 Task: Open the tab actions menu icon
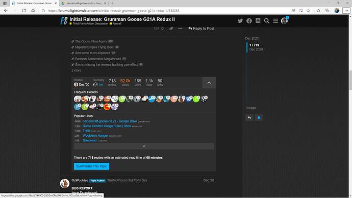pos(5,3)
